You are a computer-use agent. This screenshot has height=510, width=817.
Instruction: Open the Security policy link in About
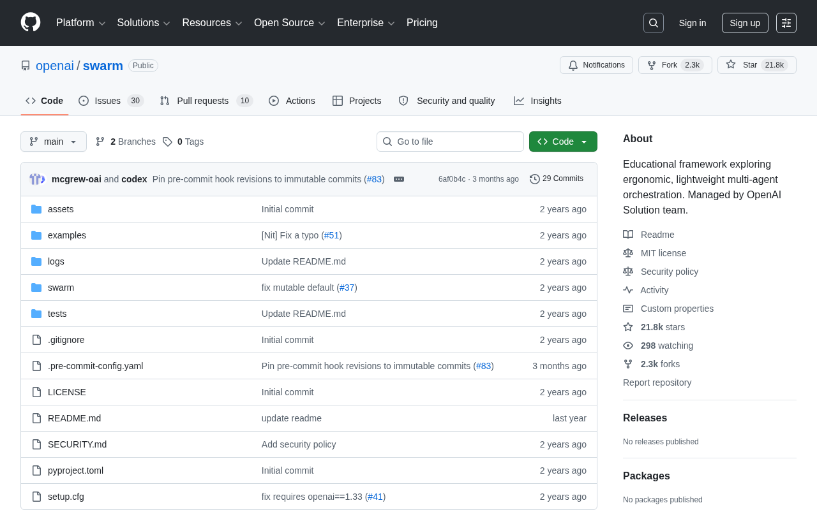[670, 272]
